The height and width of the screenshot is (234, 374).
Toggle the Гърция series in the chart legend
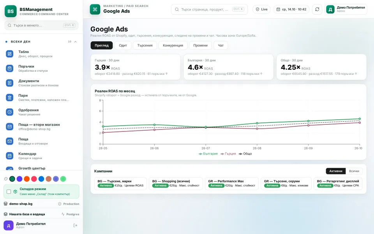tap(228, 154)
